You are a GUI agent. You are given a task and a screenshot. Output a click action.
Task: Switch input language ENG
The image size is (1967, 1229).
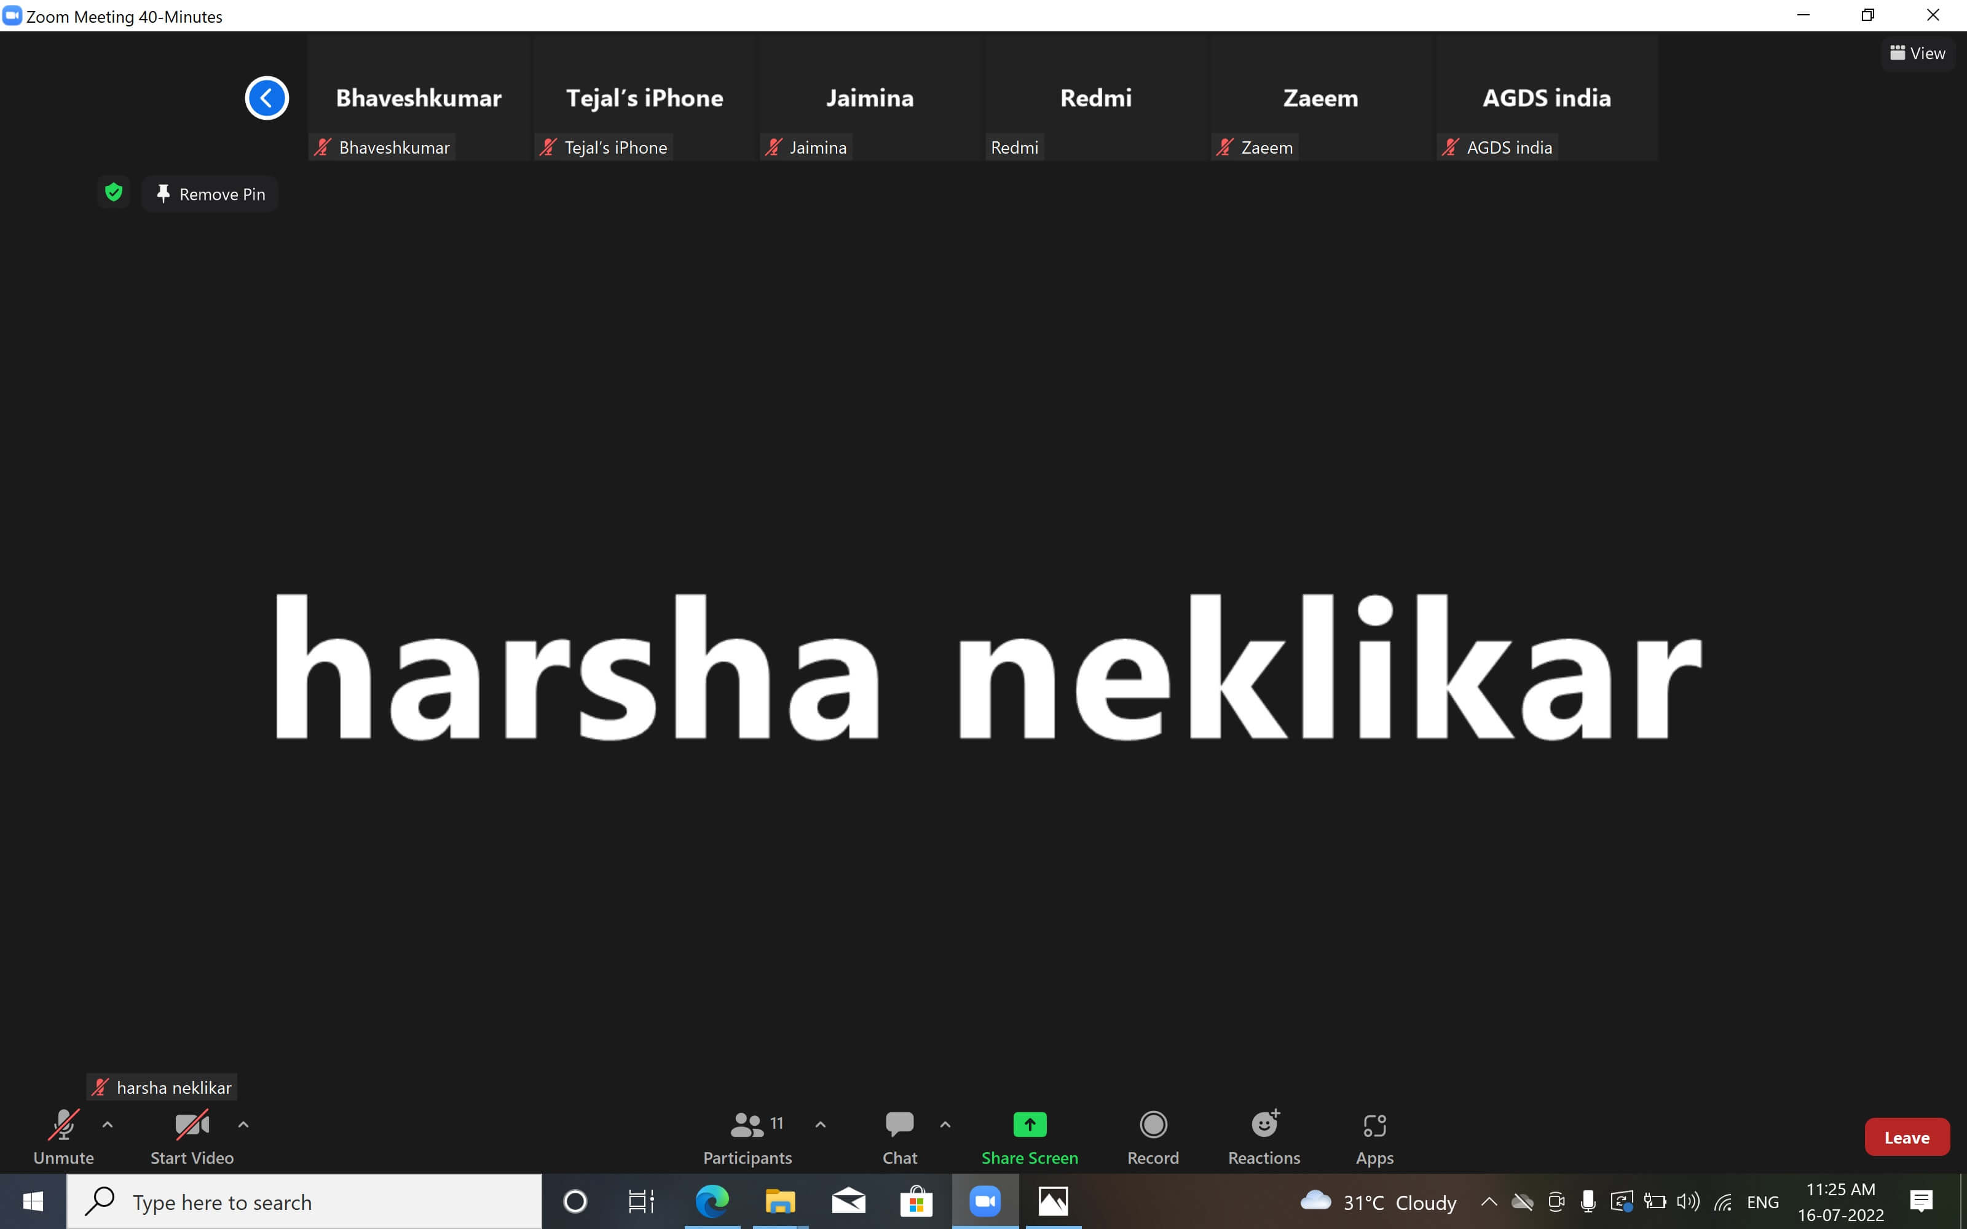[x=1763, y=1202]
